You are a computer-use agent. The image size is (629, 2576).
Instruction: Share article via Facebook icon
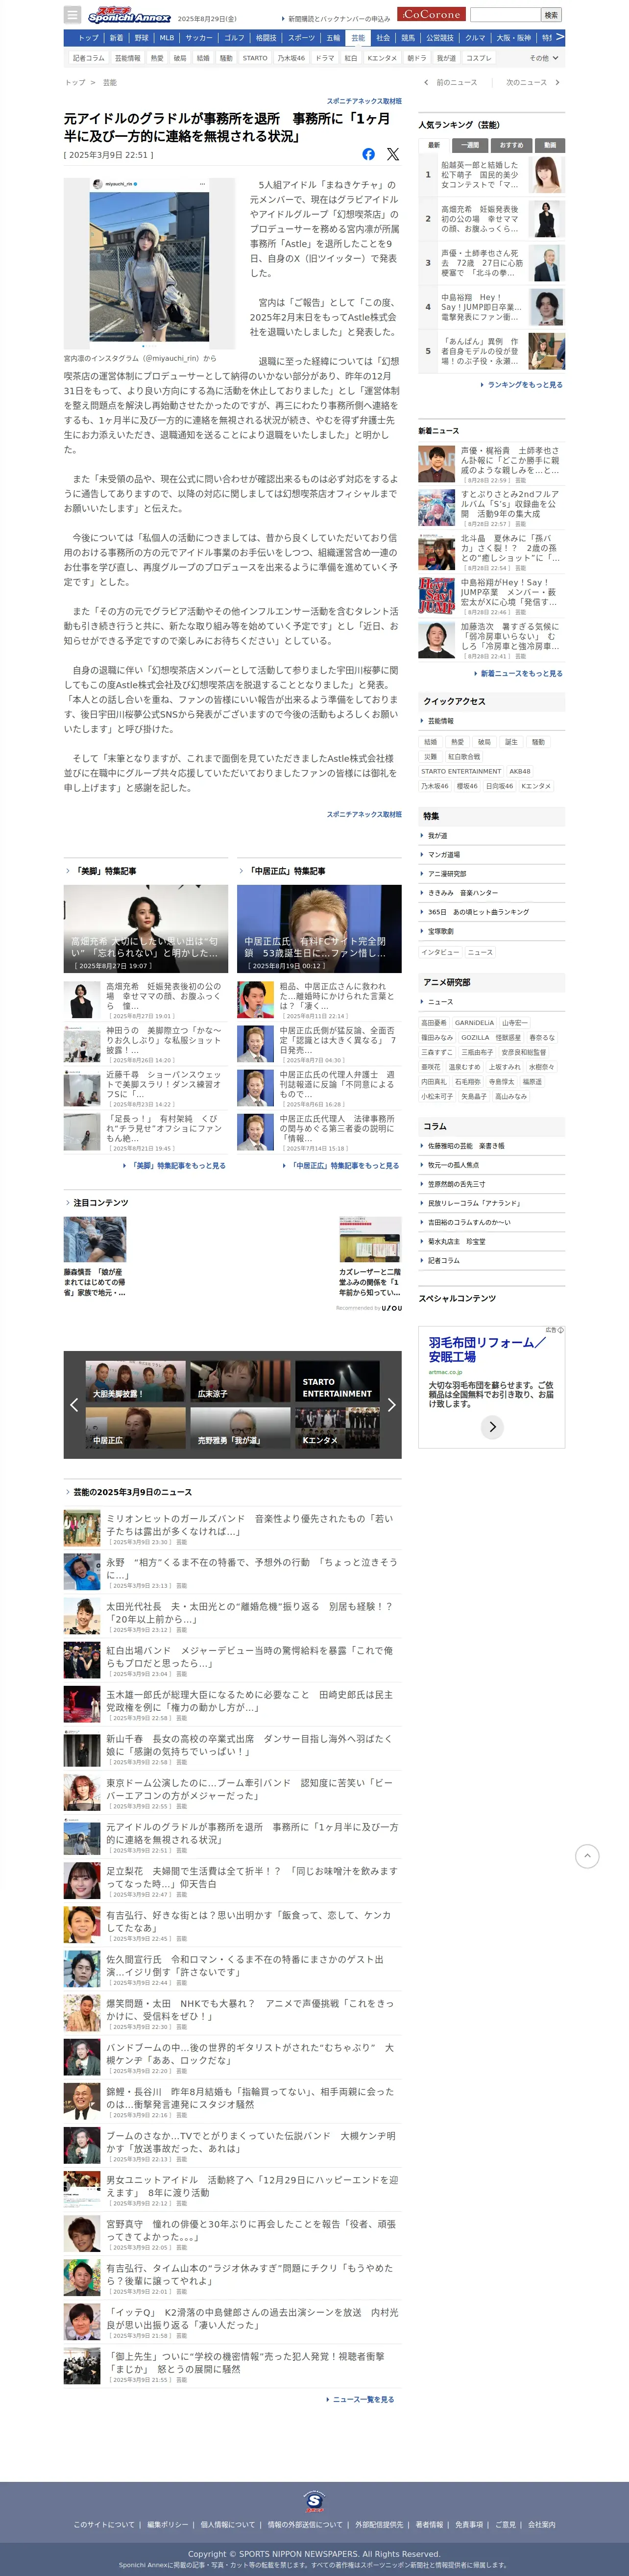point(368,154)
